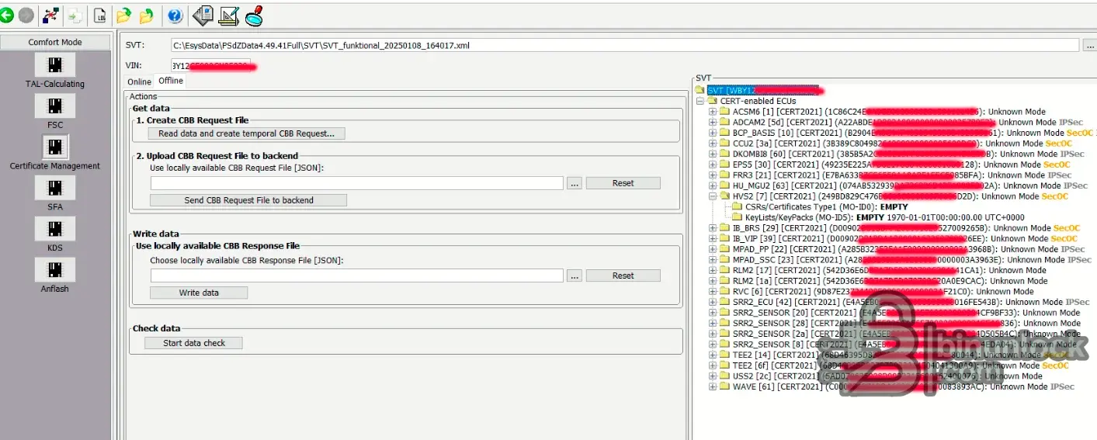Click the stacked documents toolbar icon
This screenshot has width=1097, height=440.
click(x=203, y=15)
